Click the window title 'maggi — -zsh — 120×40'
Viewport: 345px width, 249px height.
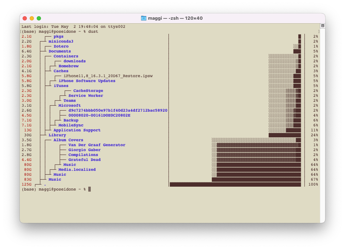pyautogui.click(x=175, y=18)
